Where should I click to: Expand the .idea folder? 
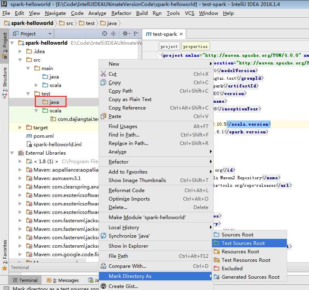20,51
